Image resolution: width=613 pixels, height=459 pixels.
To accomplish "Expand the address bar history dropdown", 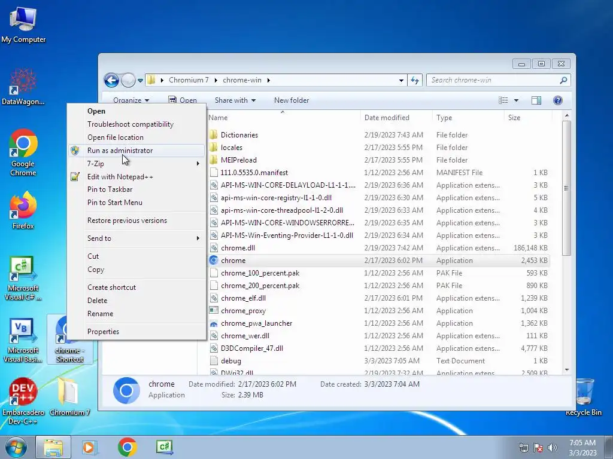I will pyautogui.click(x=401, y=81).
